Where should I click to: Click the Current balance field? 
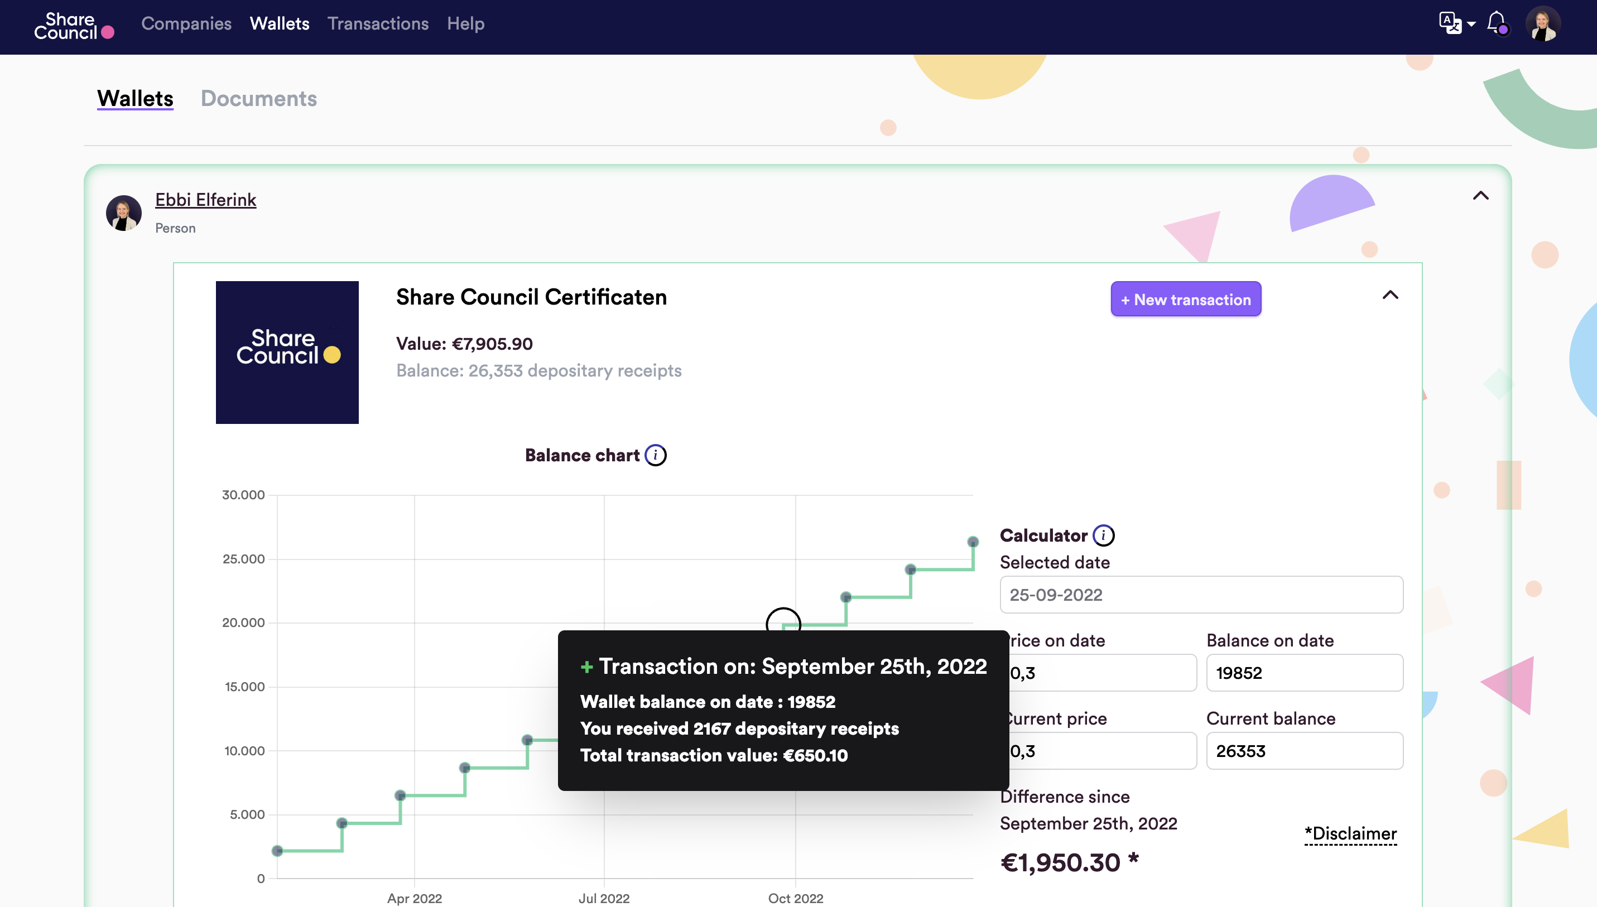pos(1305,751)
